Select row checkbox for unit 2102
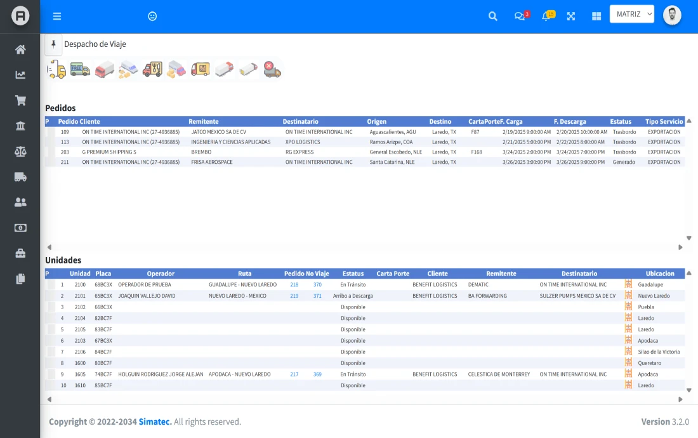The width and height of the screenshot is (698, 438). pyautogui.click(x=51, y=307)
